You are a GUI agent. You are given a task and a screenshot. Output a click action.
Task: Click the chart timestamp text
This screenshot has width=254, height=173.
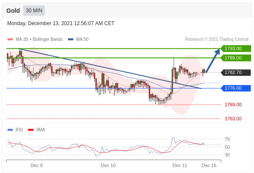(61, 23)
